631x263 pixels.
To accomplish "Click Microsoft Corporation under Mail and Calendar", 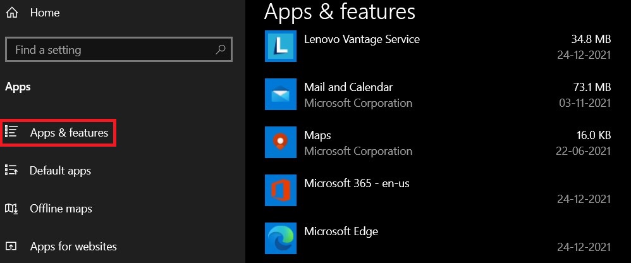I will click(x=358, y=103).
